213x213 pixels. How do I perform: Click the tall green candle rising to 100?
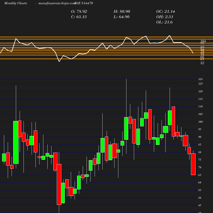[x=16, y=142]
